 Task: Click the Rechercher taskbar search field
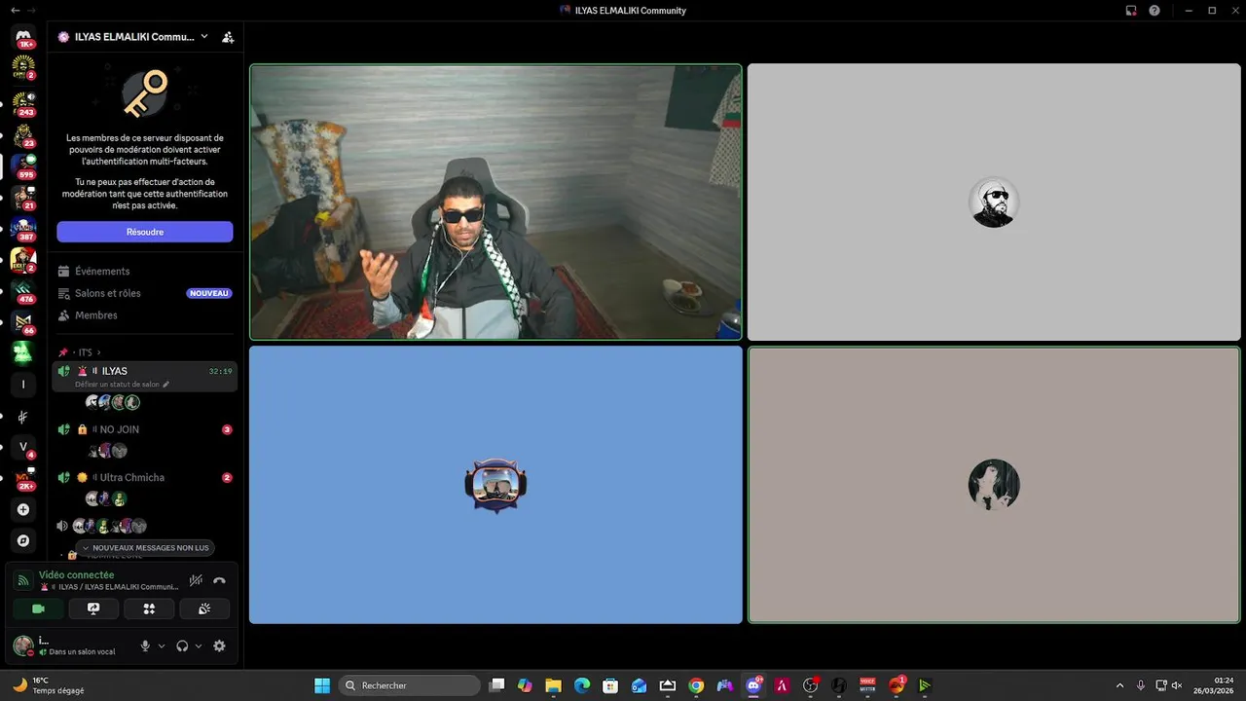(410, 685)
